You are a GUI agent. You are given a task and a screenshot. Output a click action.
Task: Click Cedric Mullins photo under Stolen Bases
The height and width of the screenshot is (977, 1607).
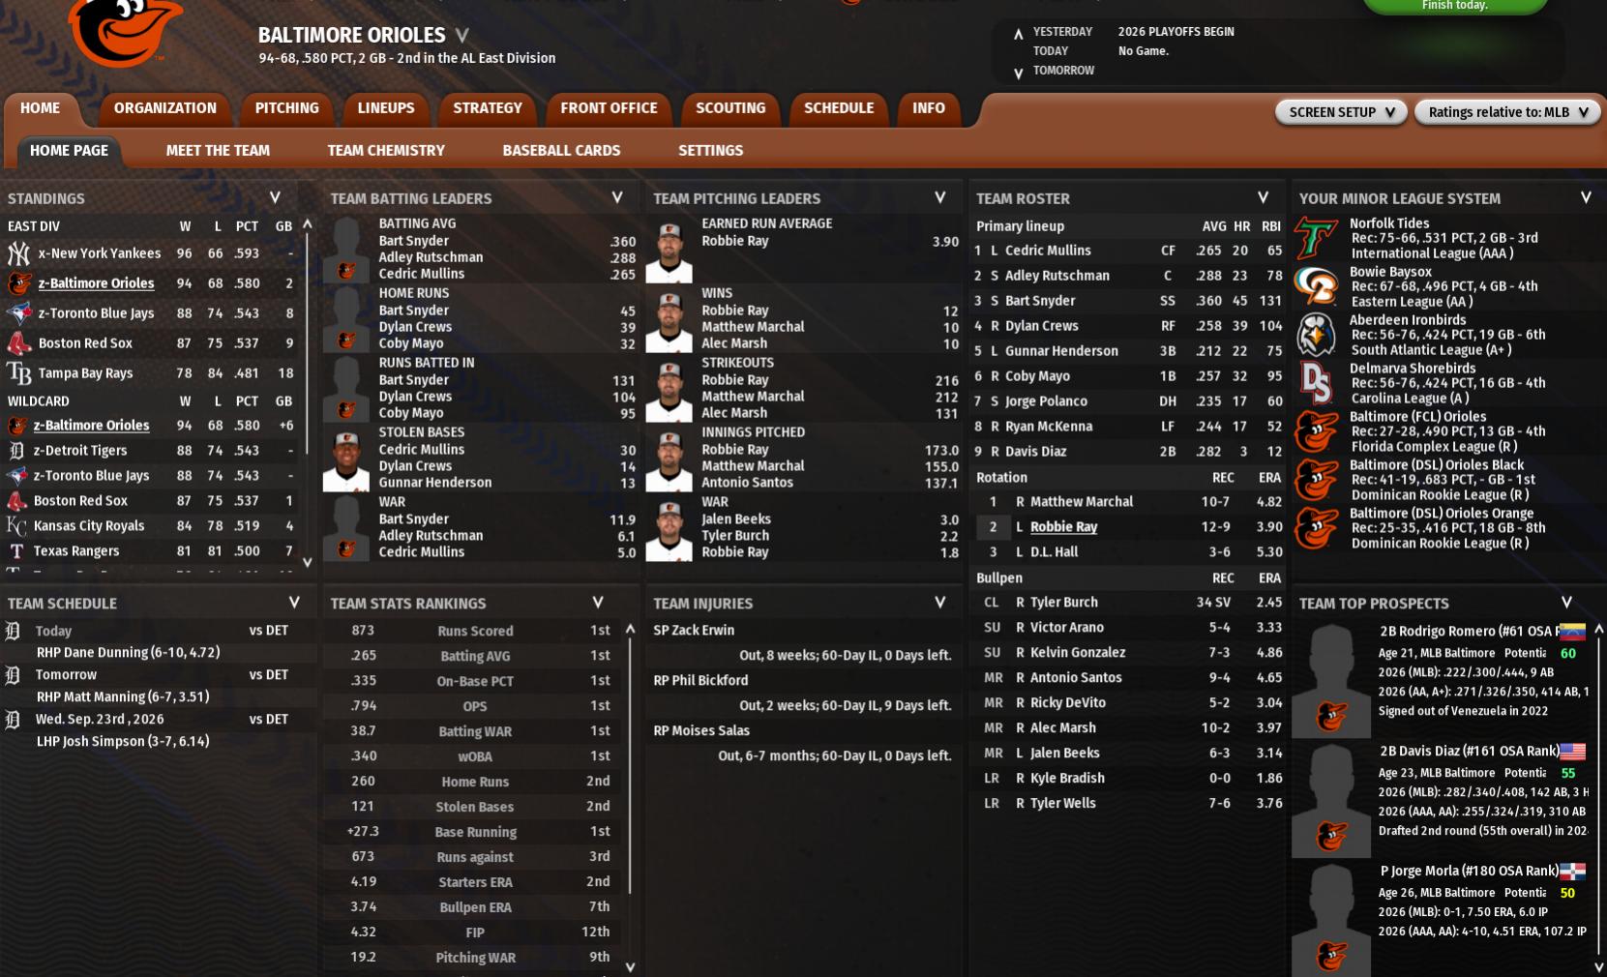(345, 461)
